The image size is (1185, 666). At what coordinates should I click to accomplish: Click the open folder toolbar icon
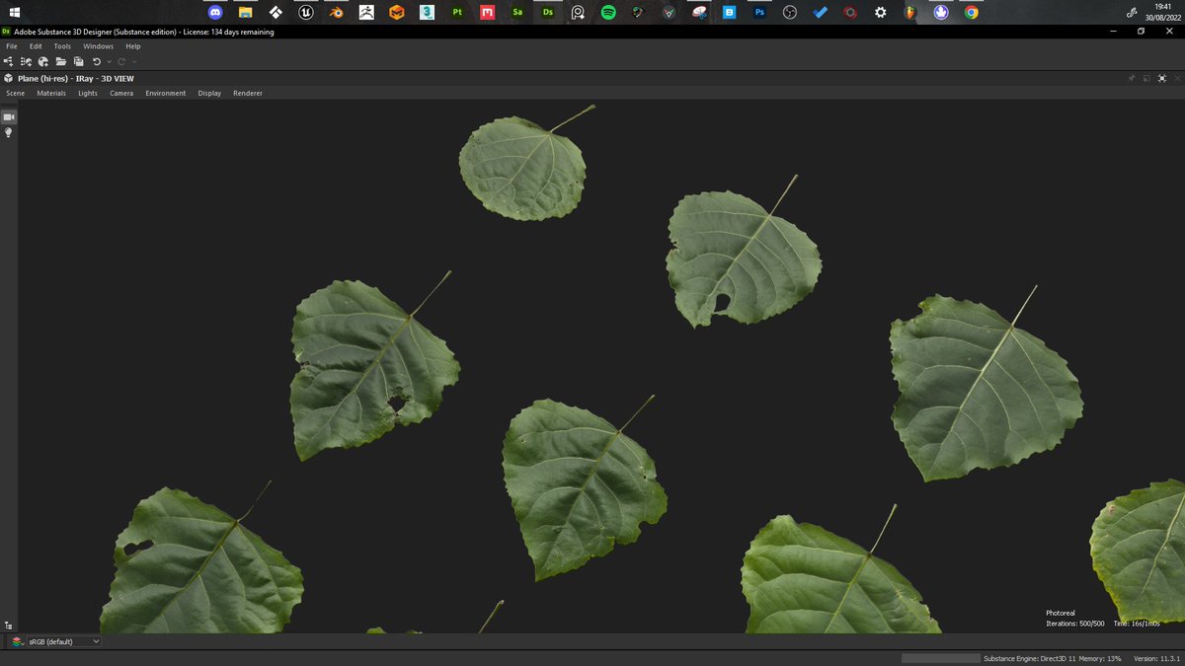(x=60, y=61)
